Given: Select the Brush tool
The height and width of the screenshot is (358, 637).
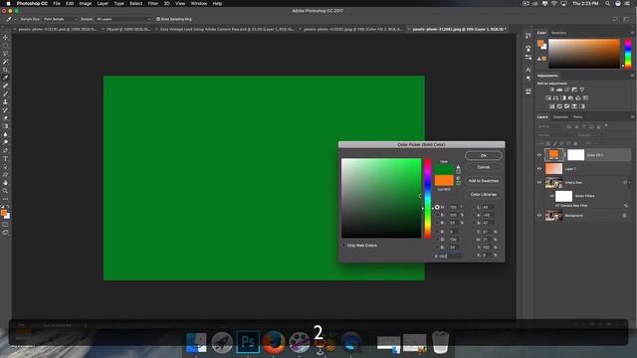Looking at the screenshot, I should click(5, 94).
